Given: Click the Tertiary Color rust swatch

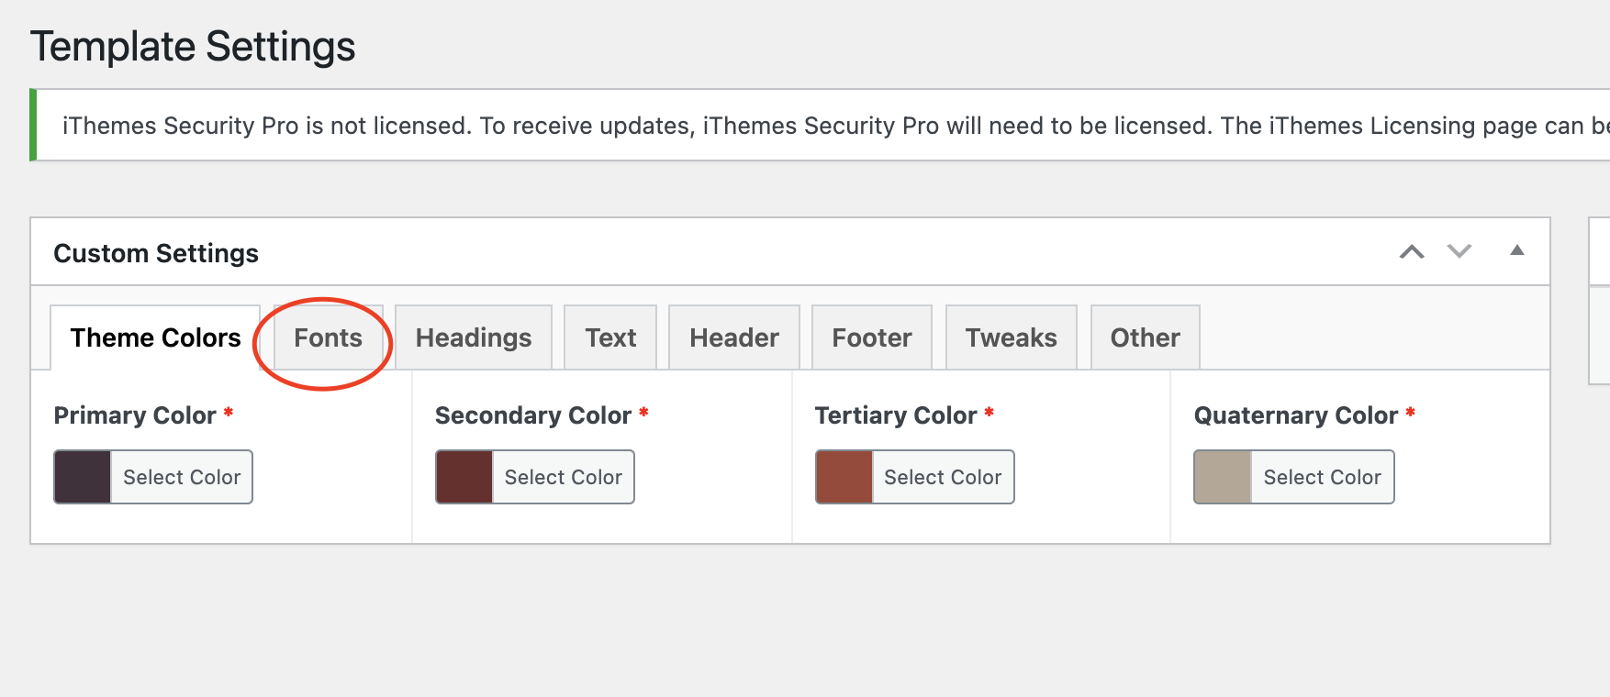Looking at the screenshot, I should (844, 477).
